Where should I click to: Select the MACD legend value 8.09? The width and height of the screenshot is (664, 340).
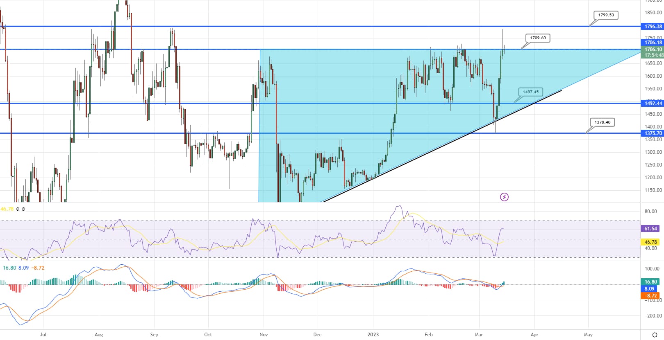[x=24, y=268]
